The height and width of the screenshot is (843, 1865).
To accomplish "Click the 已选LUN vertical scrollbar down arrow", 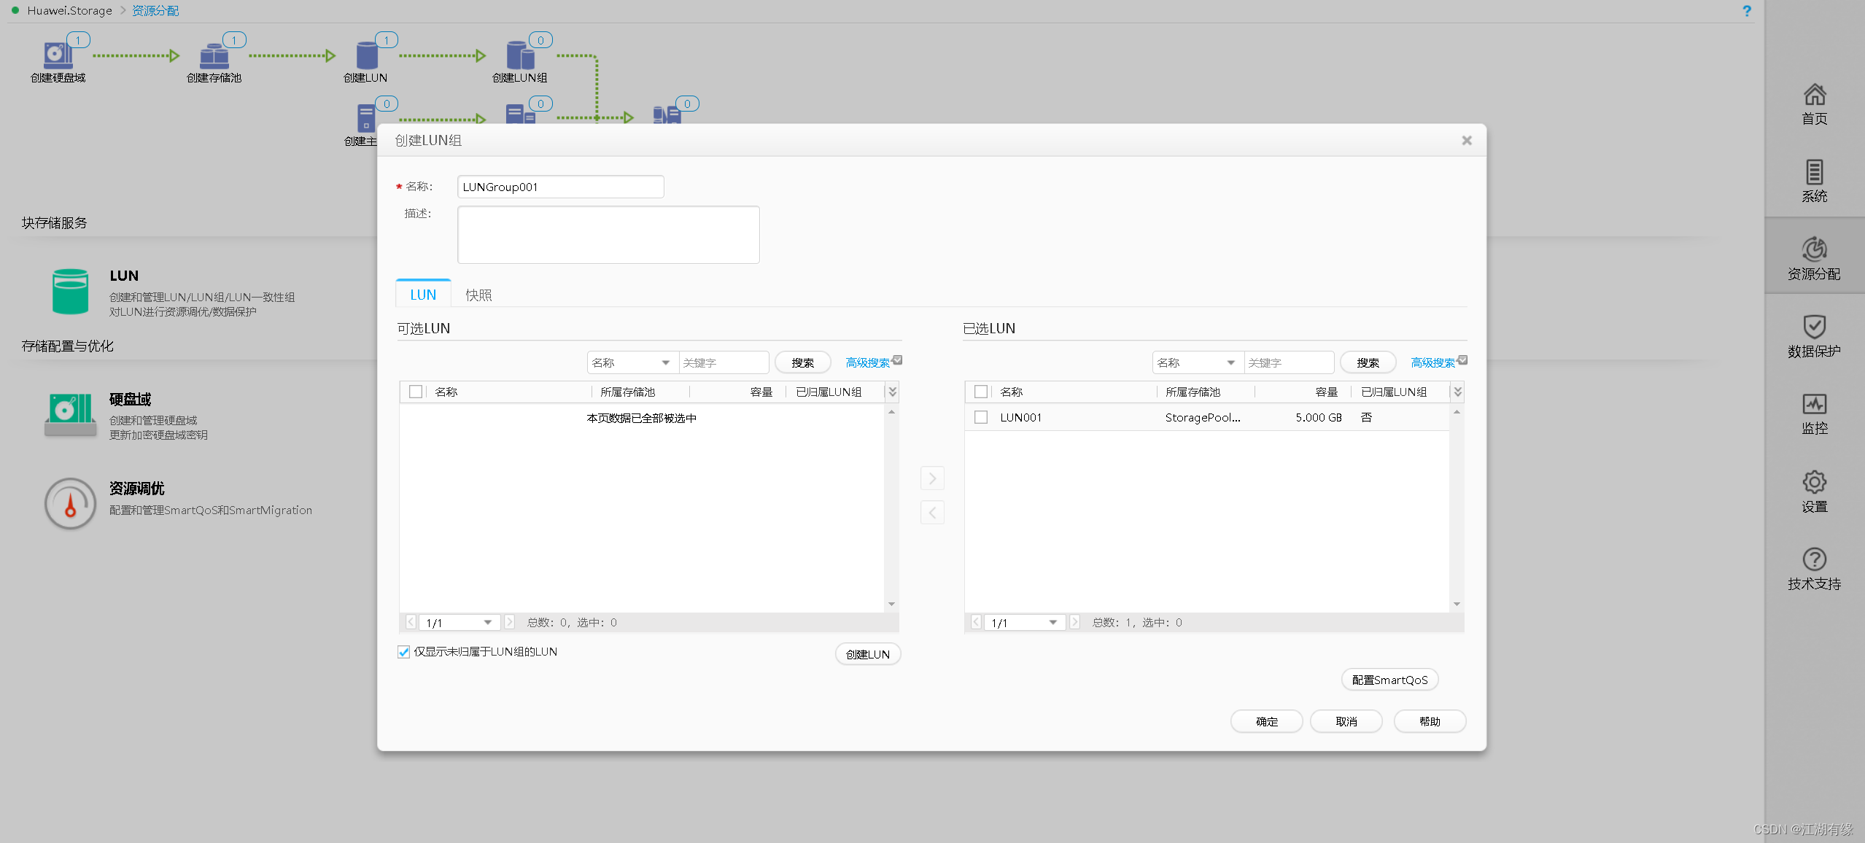I will (x=1457, y=604).
